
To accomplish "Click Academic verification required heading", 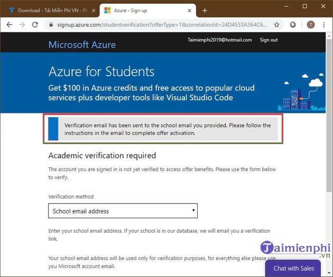I will 102,156.
